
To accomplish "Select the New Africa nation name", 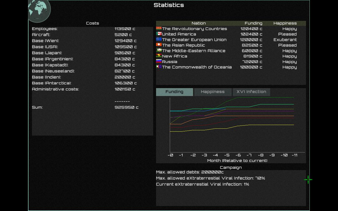I will [x=175, y=56].
